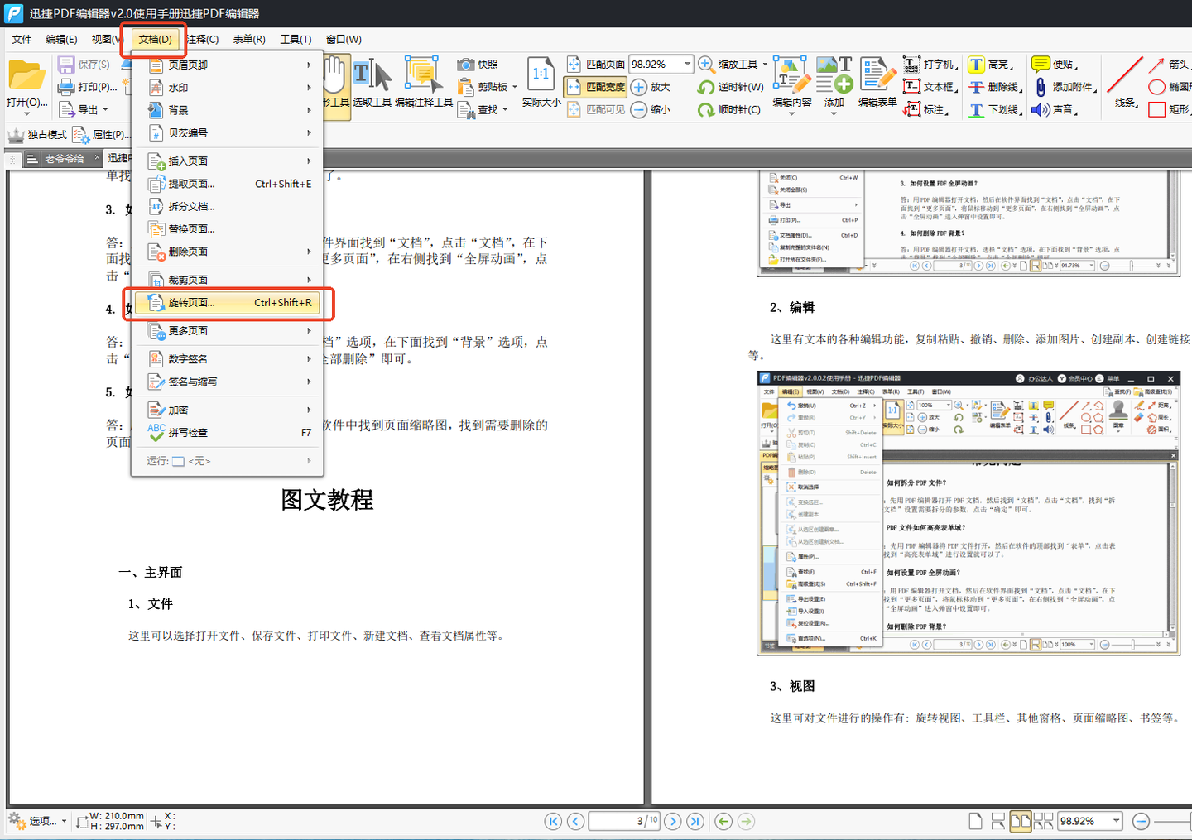Switch to continuous facing pages layout

pyautogui.click(x=1043, y=821)
